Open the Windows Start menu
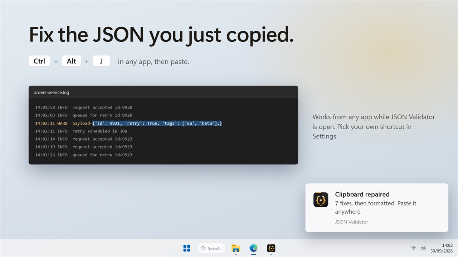This screenshot has height=257, width=458. [187, 248]
